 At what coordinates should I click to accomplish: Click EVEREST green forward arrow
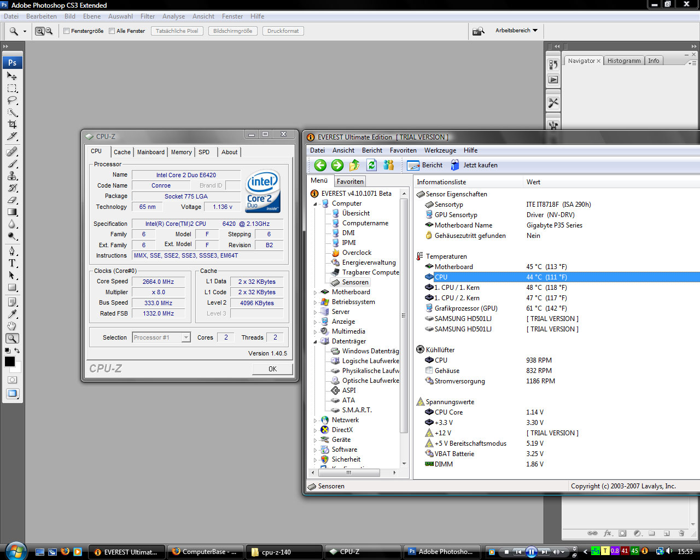click(337, 165)
